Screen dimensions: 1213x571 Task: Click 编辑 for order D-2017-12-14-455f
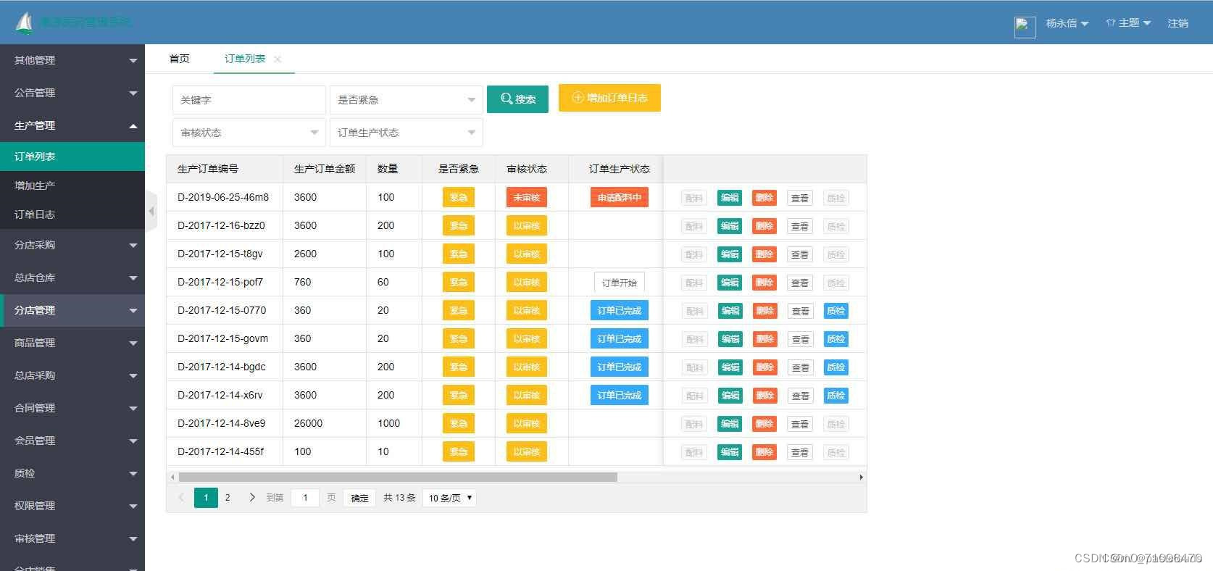pyautogui.click(x=729, y=452)
